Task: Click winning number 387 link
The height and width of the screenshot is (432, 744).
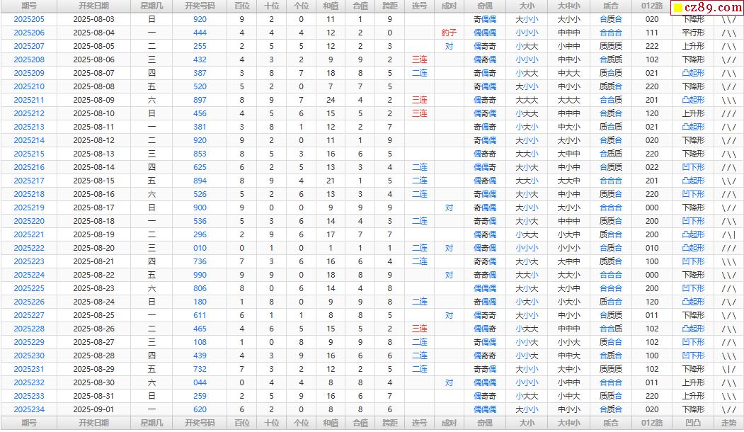Action: (x=200, y=73)
